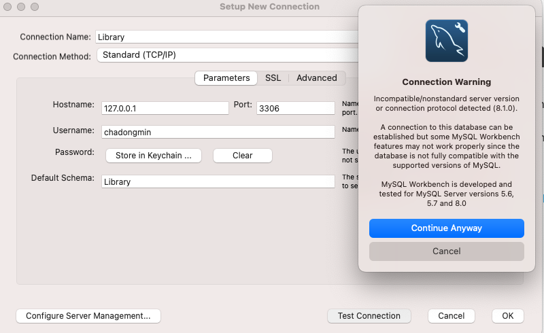Click the Hostname label
The width and height of the screenshot is (544, 333).
point(73,105)
